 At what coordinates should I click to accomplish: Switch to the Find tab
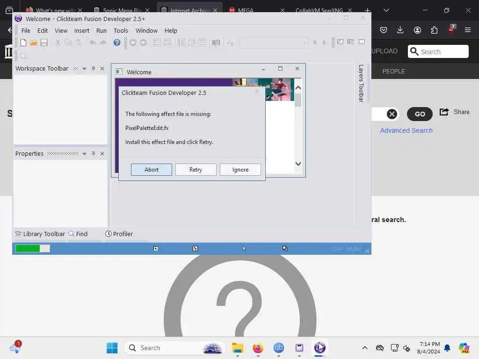(x=78, y=234)
